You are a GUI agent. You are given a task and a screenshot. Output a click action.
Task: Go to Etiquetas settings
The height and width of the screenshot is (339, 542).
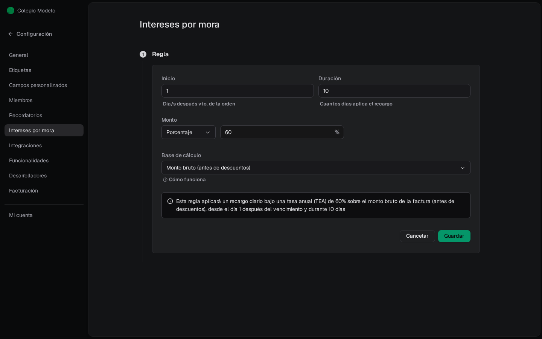click(44, 70)
